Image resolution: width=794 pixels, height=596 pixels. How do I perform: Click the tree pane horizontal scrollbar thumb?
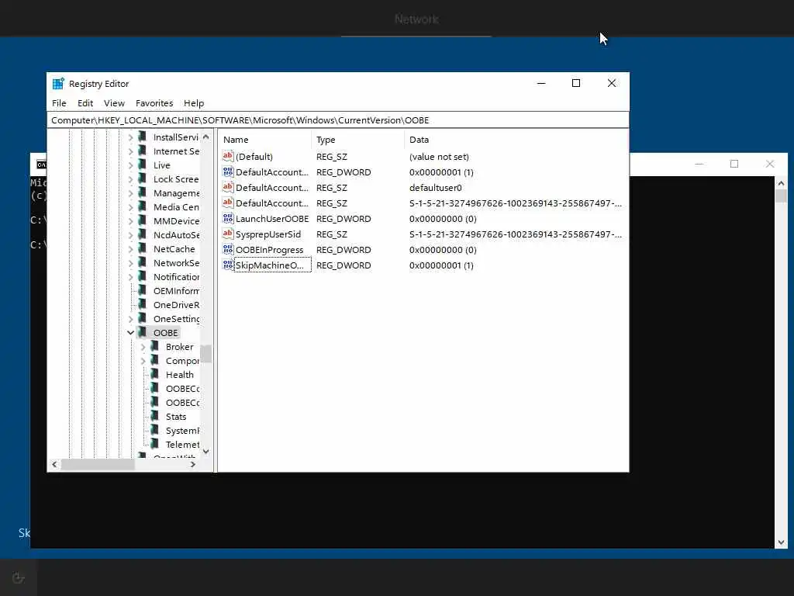98,464
